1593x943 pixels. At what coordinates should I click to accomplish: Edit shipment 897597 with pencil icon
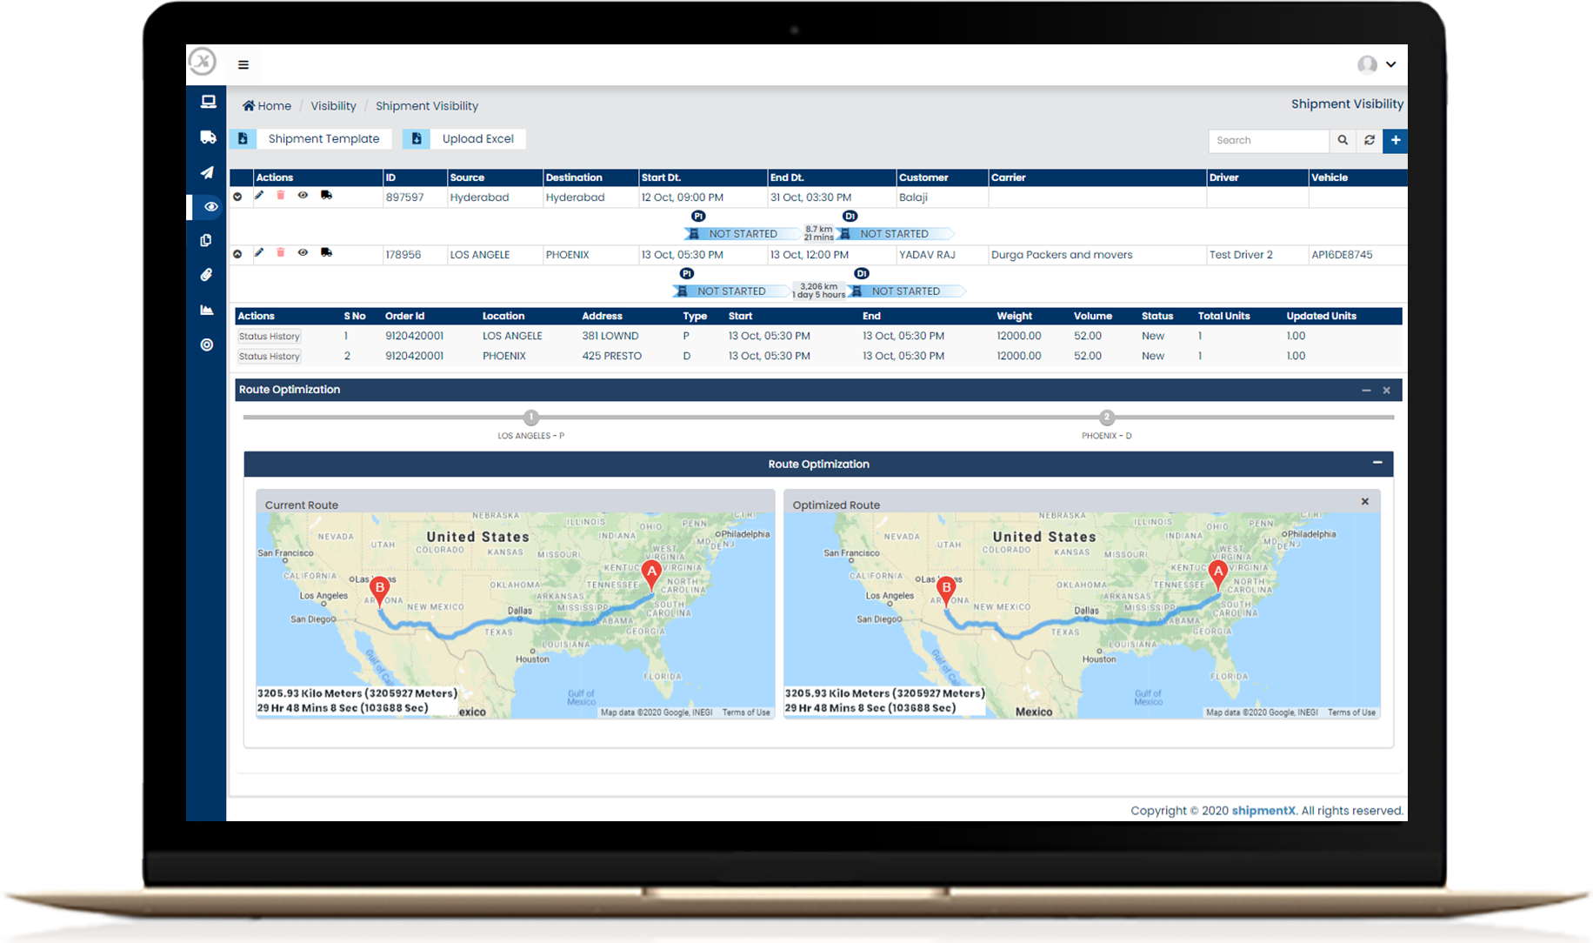coord(259,196)
